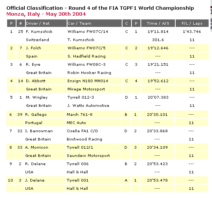212x198 pixels.
Task: Select driver J. Folch
Action: pyautogui.click(x=33, y=48)
